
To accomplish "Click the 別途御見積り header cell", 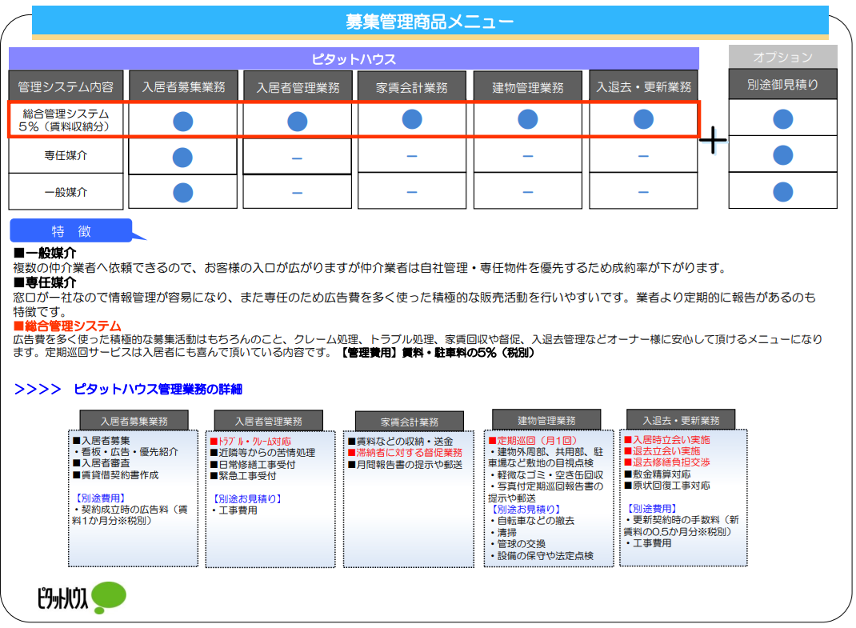I will 783,84.
